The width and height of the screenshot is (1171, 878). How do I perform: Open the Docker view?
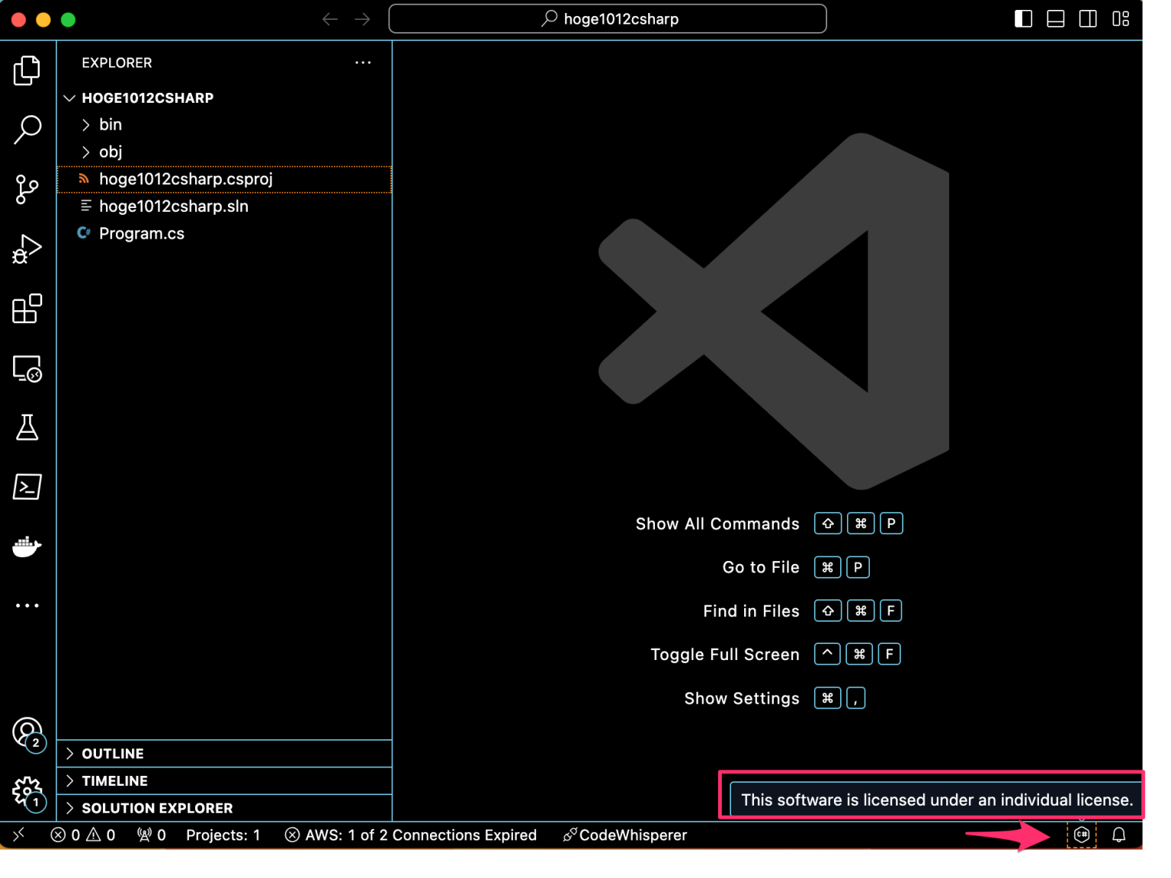pos(27,546)
